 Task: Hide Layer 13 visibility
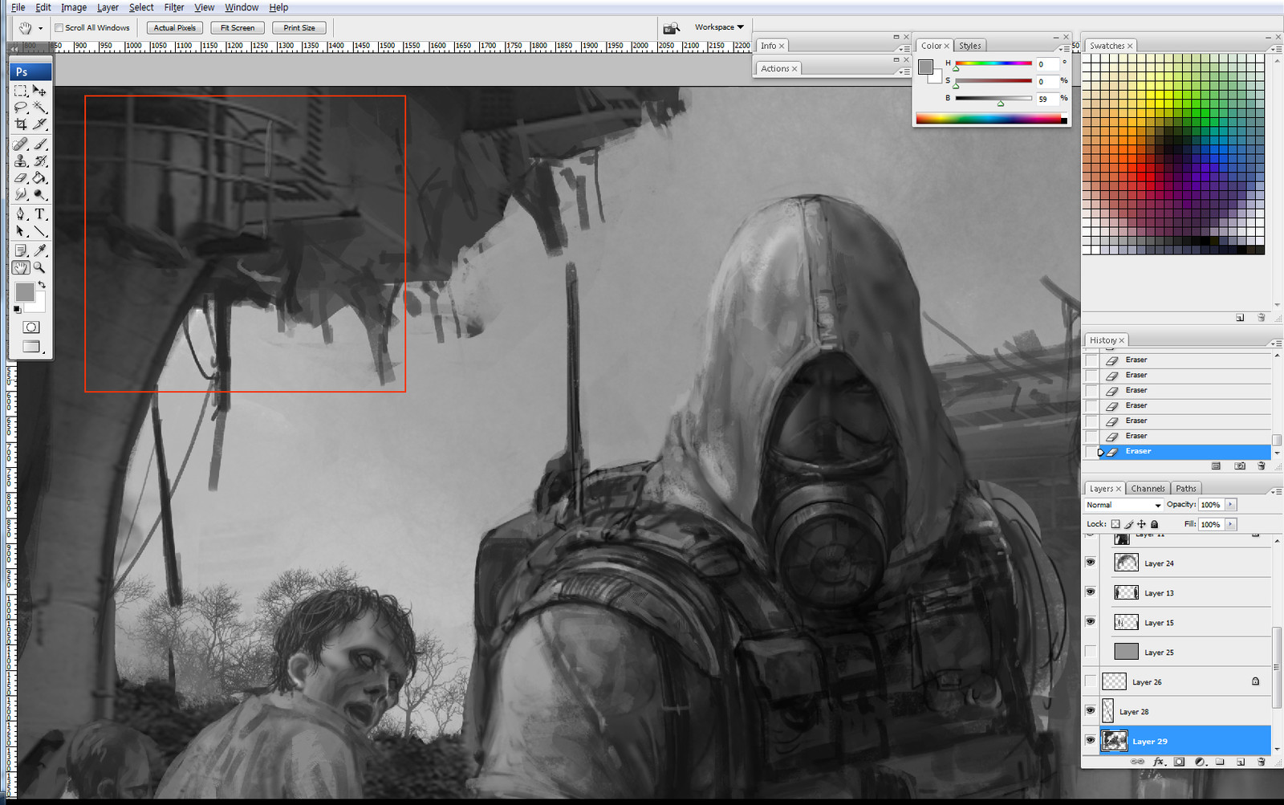[x=1090, y=592]
